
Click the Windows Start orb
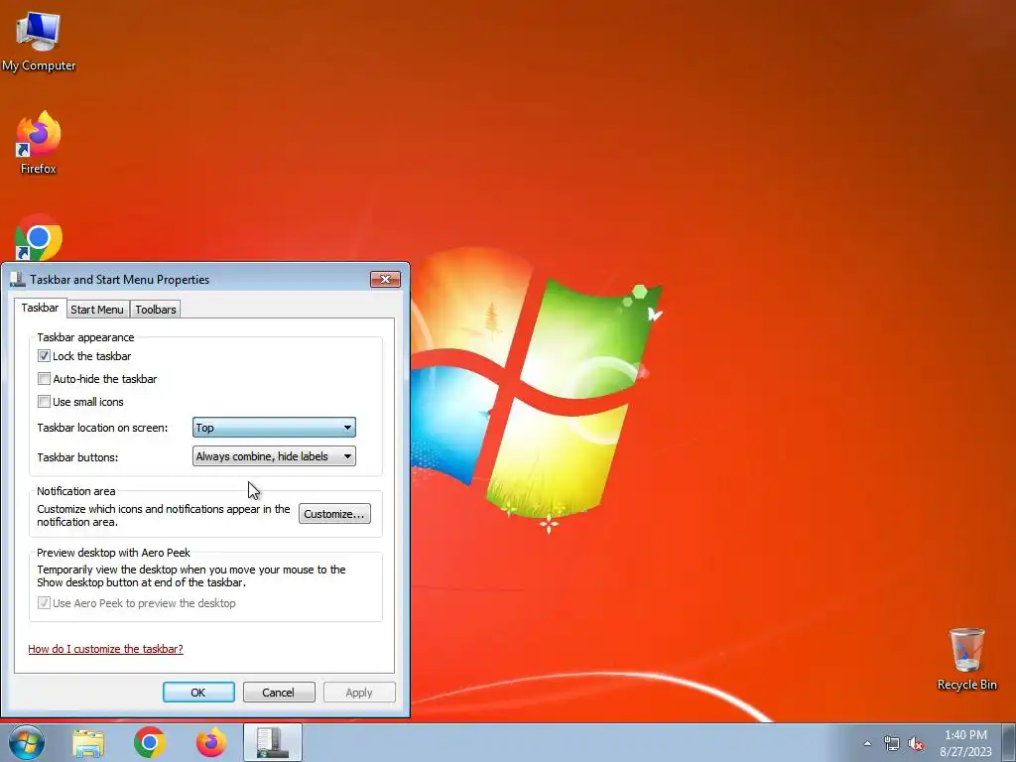tap(26, 742)
